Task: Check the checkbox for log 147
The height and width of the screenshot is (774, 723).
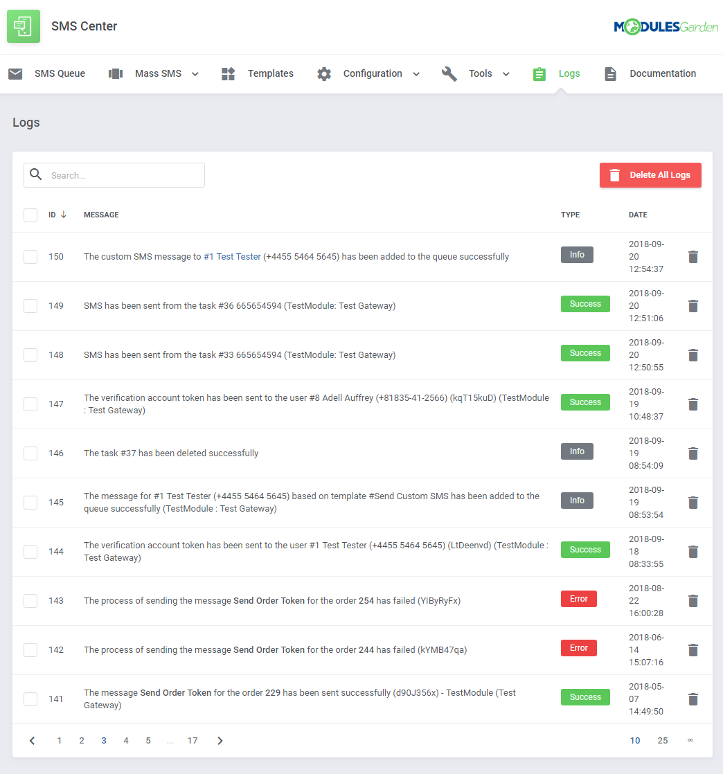Action: click(30, 404)
